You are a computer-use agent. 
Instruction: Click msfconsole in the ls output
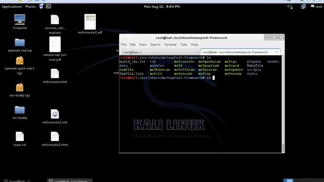pyautogui.click(x=184, y=62)
